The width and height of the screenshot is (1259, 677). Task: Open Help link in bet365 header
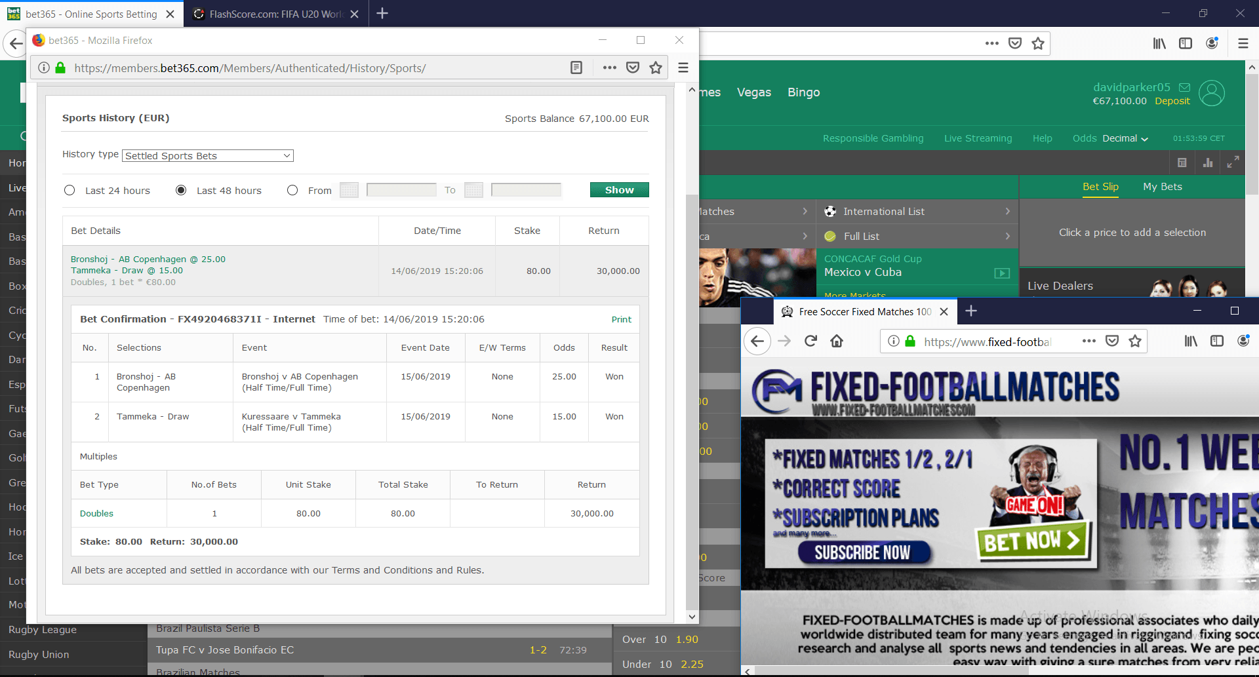(x=1043, y=138)
